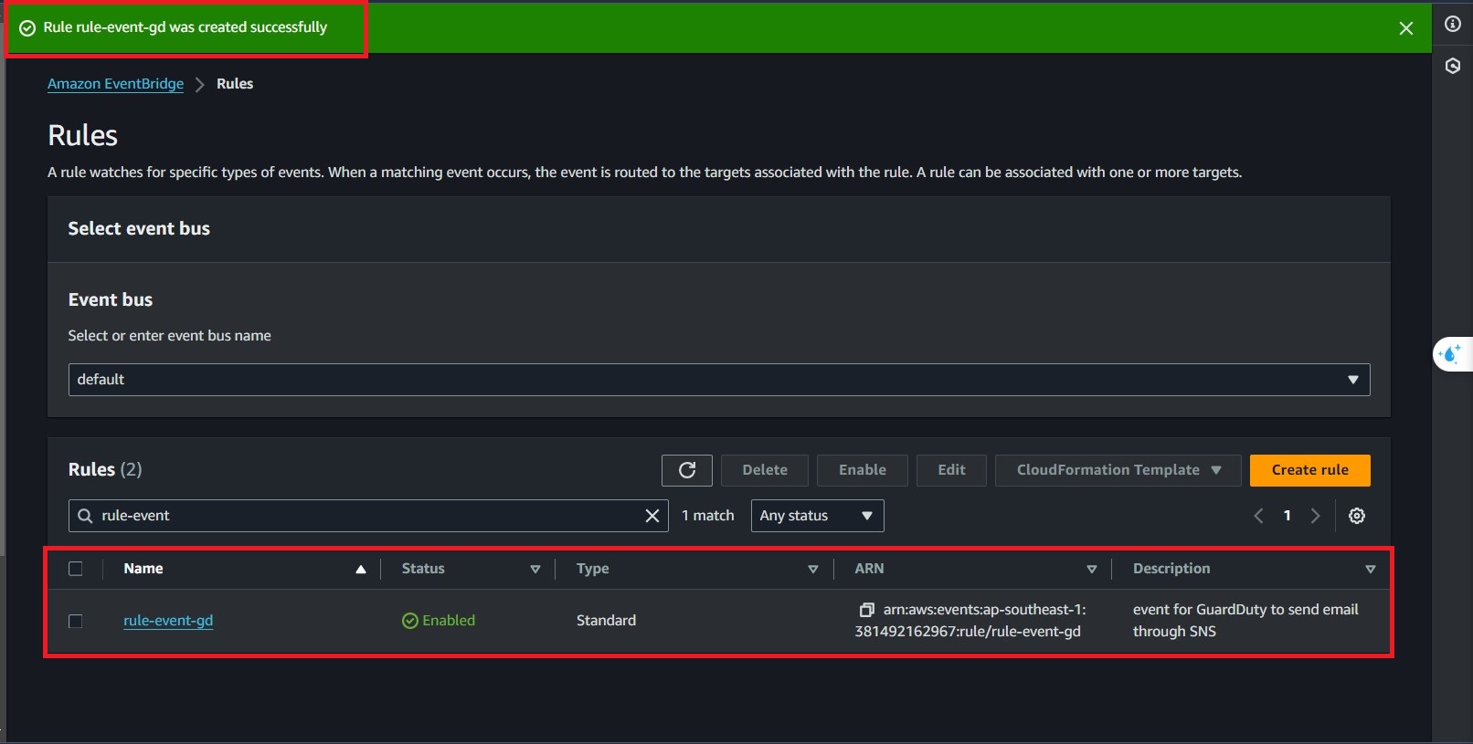Open the Any status filter dropdown

pyautogui.click(x=816, y=516)
